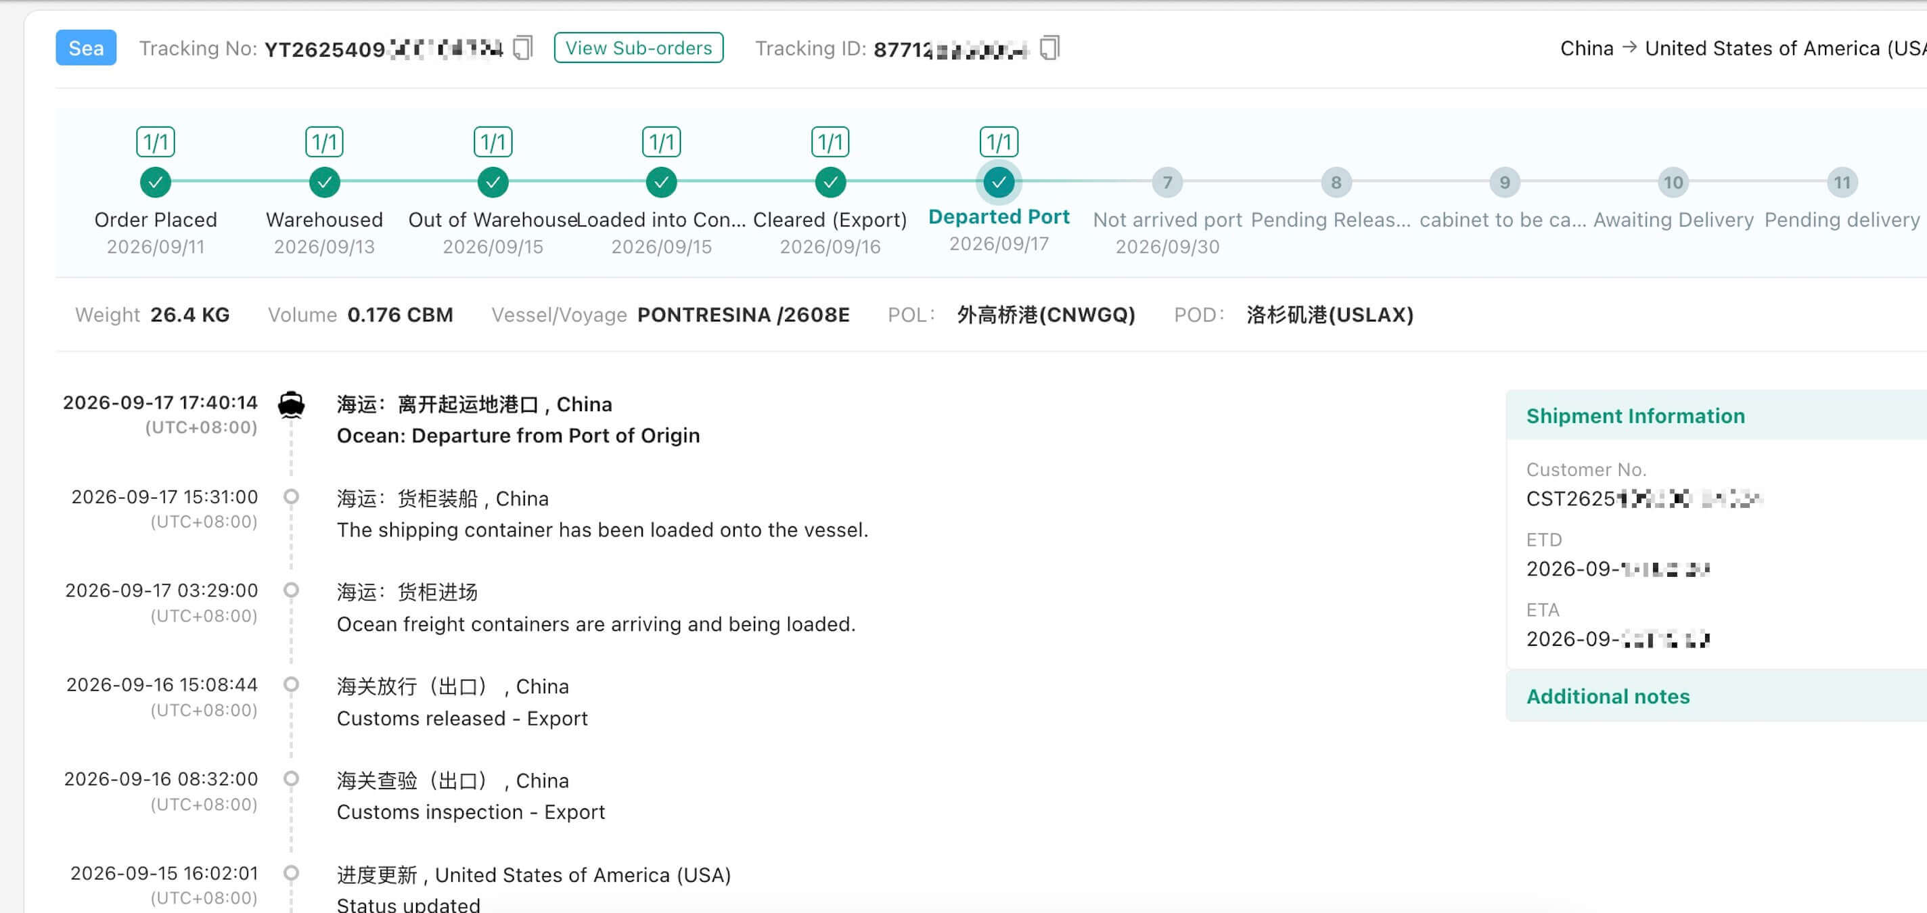Copy the Tracking No with its copy icon
Viewport: 1927px width, 913px height.
(x=523, y=48)
